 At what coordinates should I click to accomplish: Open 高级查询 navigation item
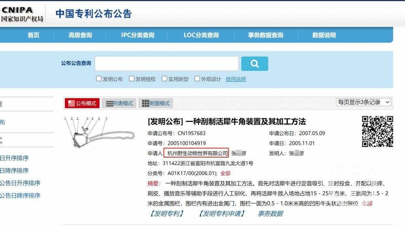(80, 35)
